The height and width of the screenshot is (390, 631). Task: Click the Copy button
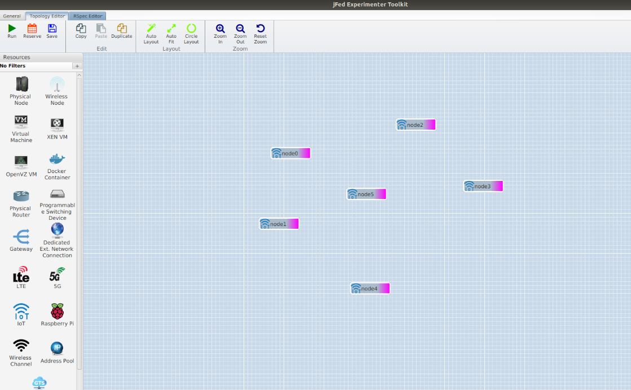[x=81, y=31]
